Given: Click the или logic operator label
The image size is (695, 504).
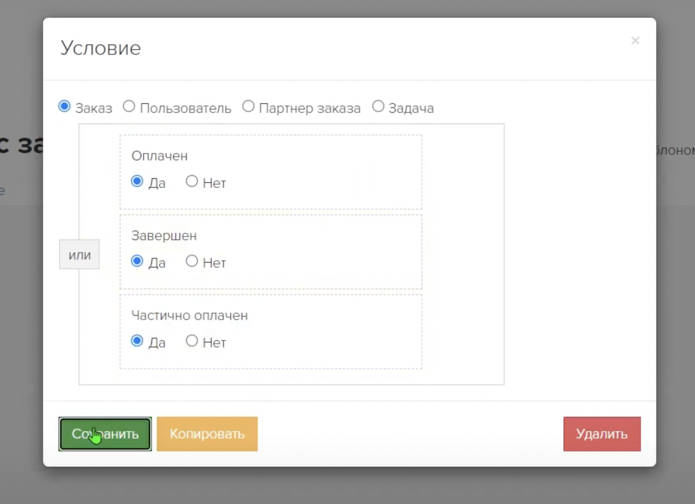Looking at the screenshot, I should [x=79, y=254].
